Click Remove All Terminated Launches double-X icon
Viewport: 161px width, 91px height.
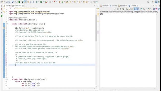point(123,9)
